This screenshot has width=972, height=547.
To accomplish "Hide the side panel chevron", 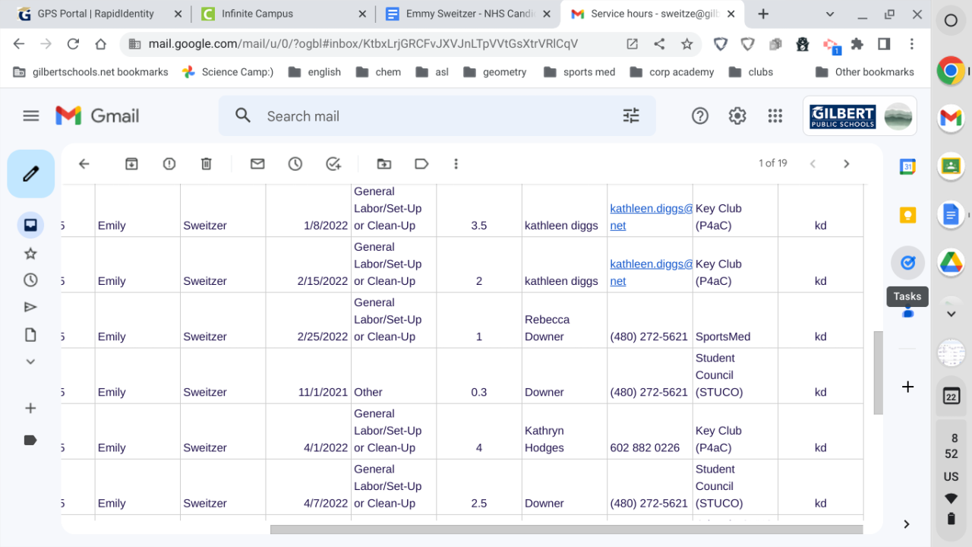I will pyautogui.click(x=907, y=523).
